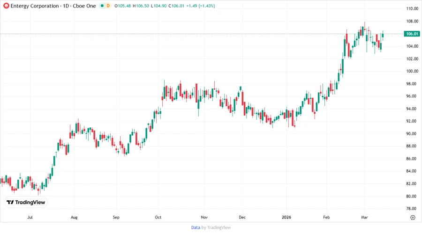Click the 98.00 price axis label
Image resolution: width=422 pixels, height=233 pixels.
412,84
